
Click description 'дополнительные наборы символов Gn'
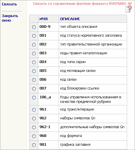click(92, 127)
